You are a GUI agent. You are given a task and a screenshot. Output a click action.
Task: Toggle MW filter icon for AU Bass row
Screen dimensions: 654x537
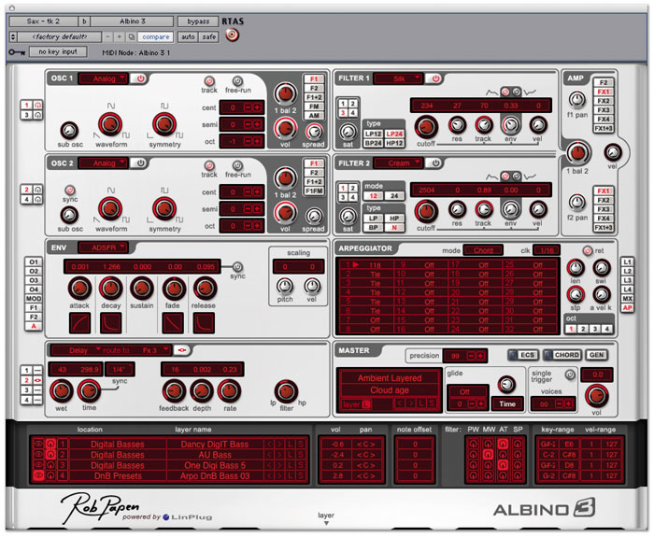489,455
